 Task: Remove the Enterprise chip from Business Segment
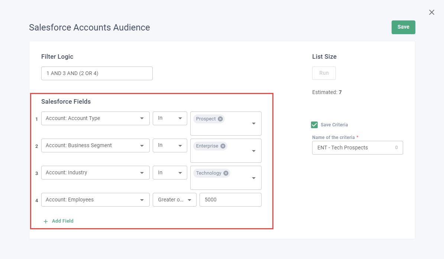click(223, 146)
